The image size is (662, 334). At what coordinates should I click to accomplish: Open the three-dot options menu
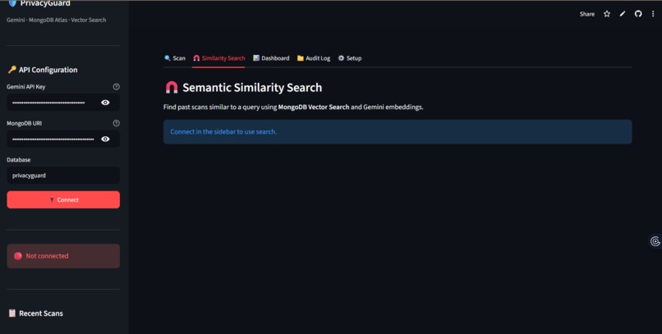tap(653, 14)
